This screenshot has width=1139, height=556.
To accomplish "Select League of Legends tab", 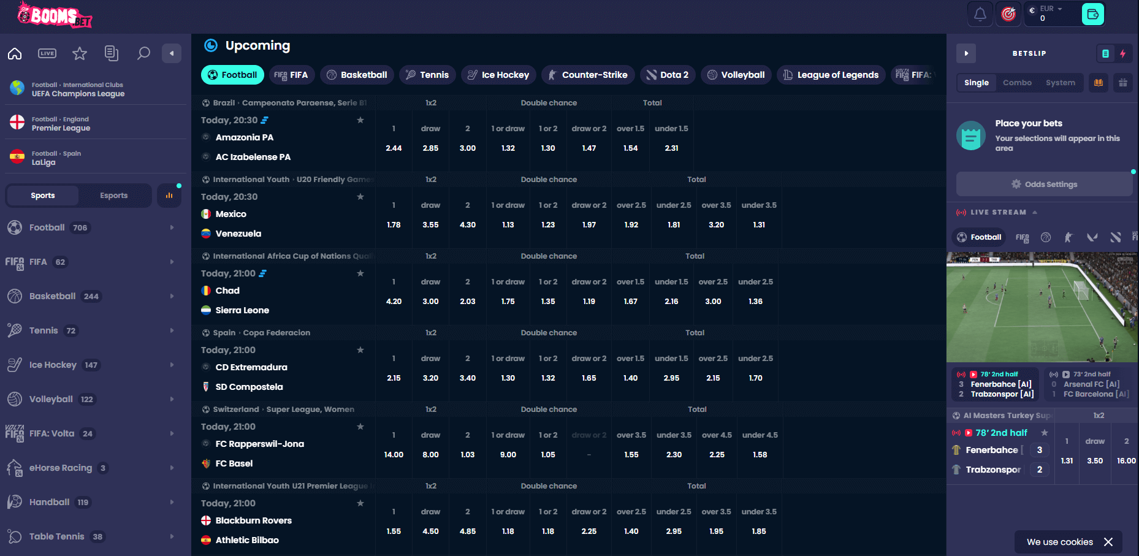I will click(x=831, y=75).
